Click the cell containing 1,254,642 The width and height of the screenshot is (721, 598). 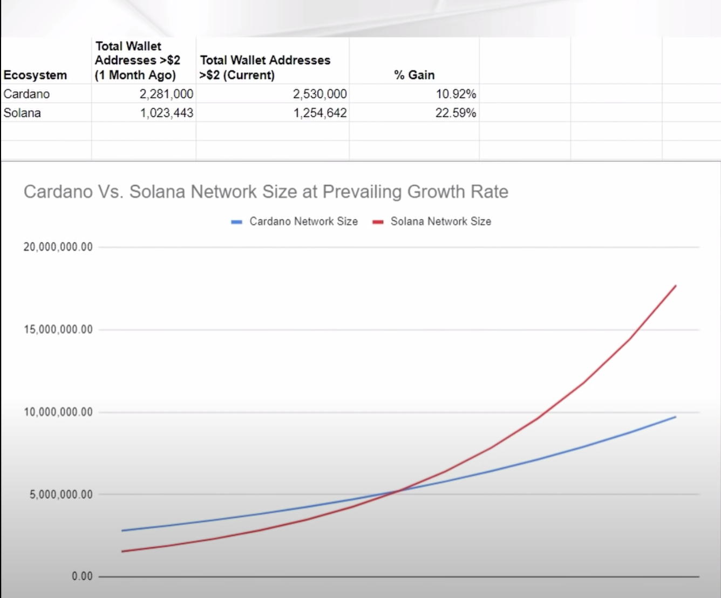pos(273,112)
